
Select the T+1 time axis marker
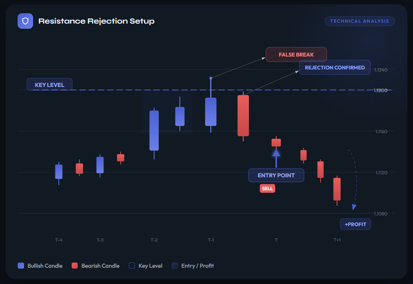pyautogui.click(x=337, y=240)
